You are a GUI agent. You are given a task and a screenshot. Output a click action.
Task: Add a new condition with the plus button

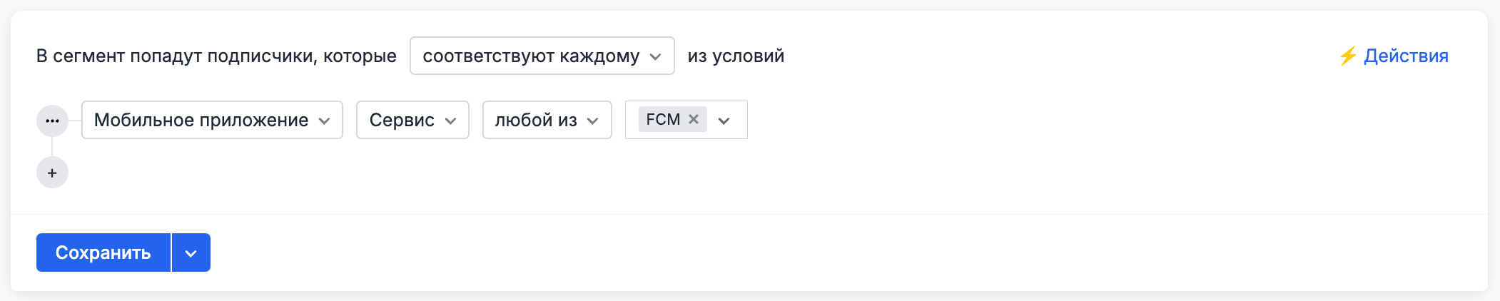tap(52, 173)
